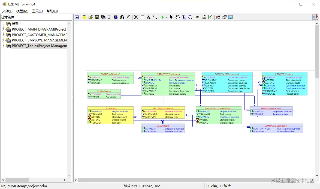The height and width of the screenshot is (189, 320).
Task: Click the green run play icon
Action: [162, 17]
